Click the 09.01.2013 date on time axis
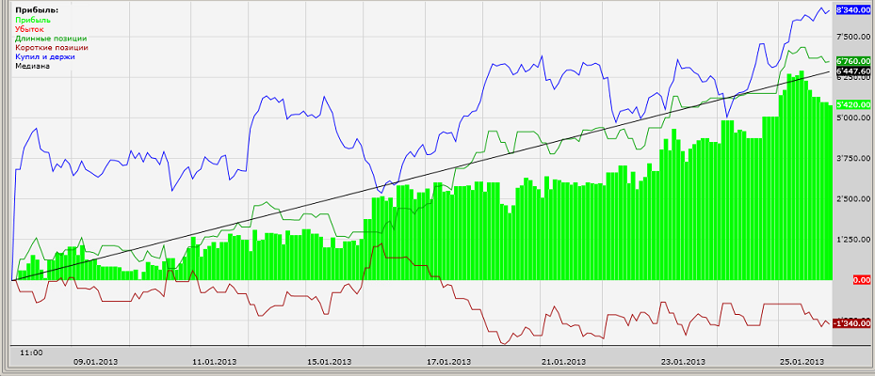 [x=96, y=362]
